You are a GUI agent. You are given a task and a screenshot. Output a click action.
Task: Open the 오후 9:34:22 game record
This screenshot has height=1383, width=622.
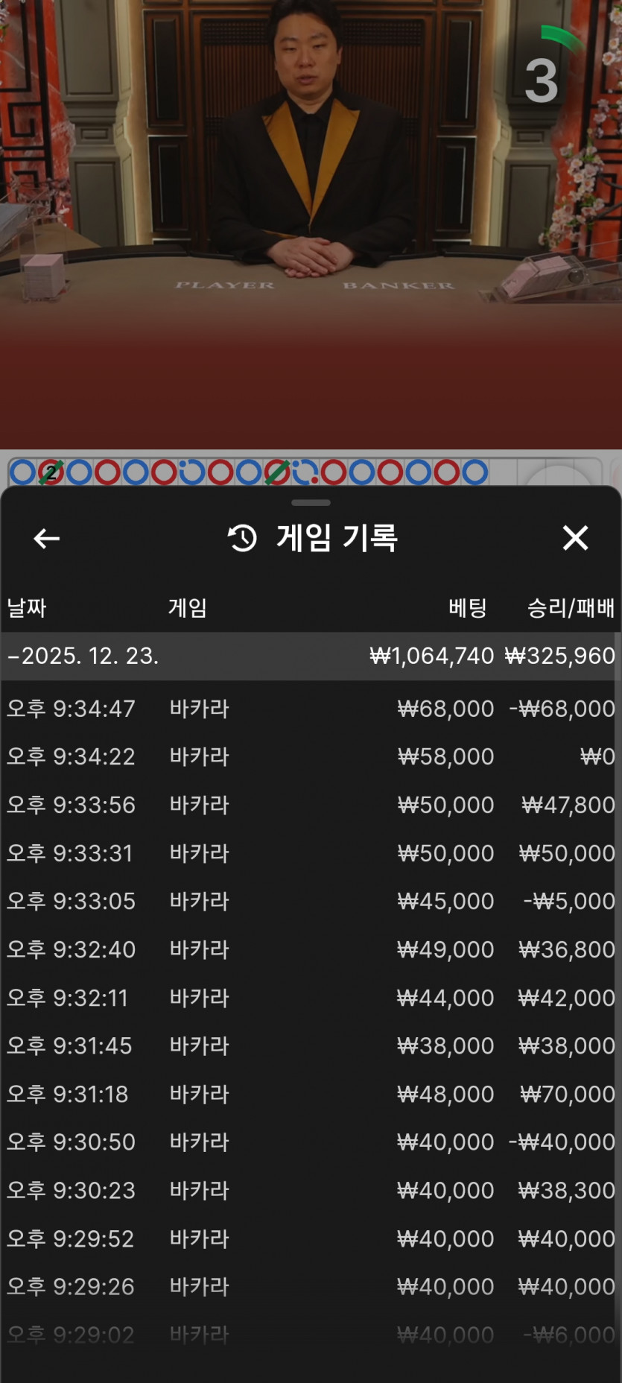311,756
